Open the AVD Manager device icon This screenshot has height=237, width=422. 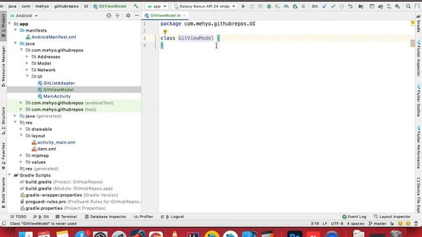pyautogui.click(x=389, y=6)
